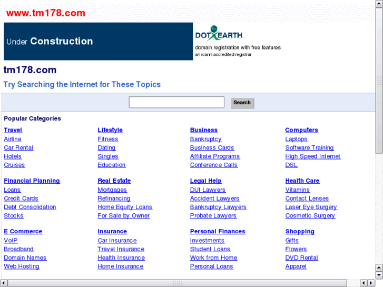Visit the Fitness link

pyautogui.click(x=108, y=139)
